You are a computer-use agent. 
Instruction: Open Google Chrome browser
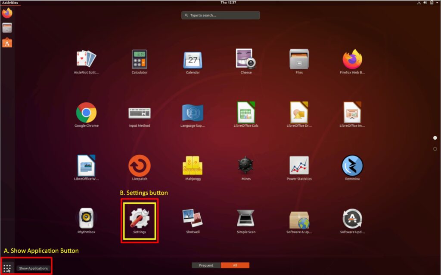click(x=86, y=113)
